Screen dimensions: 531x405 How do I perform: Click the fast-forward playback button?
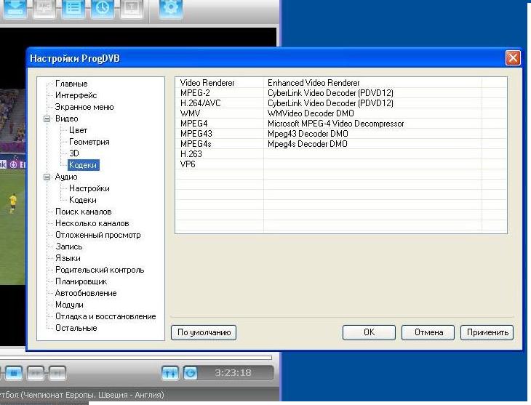coord(36,373)
